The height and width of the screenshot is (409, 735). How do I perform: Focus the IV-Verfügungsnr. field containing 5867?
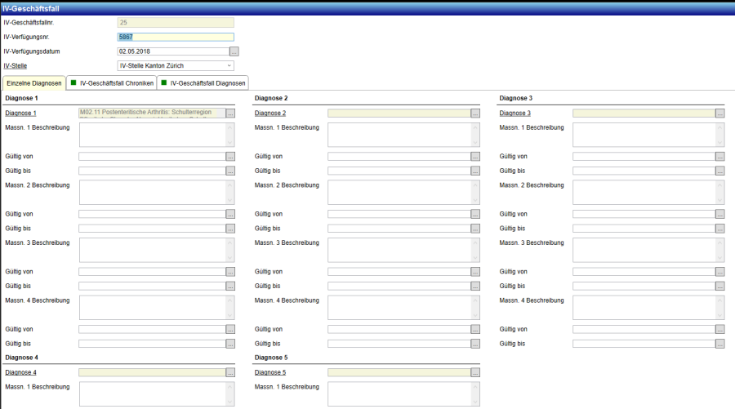pos(176,37)
